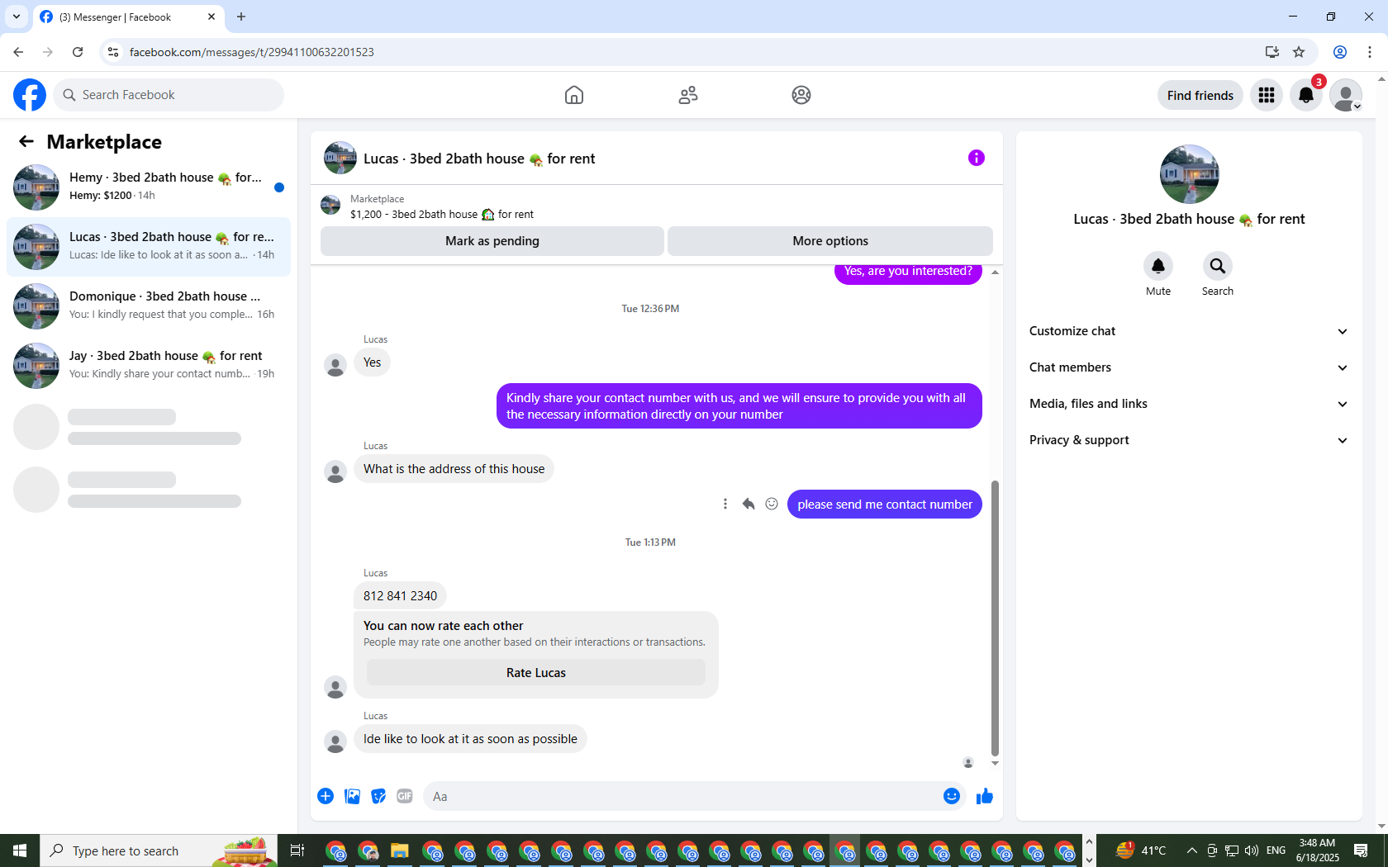This screenshot has width=1388, height=867.
Task: Mute the conversation with Lucas
Action: coord(1158,266)
